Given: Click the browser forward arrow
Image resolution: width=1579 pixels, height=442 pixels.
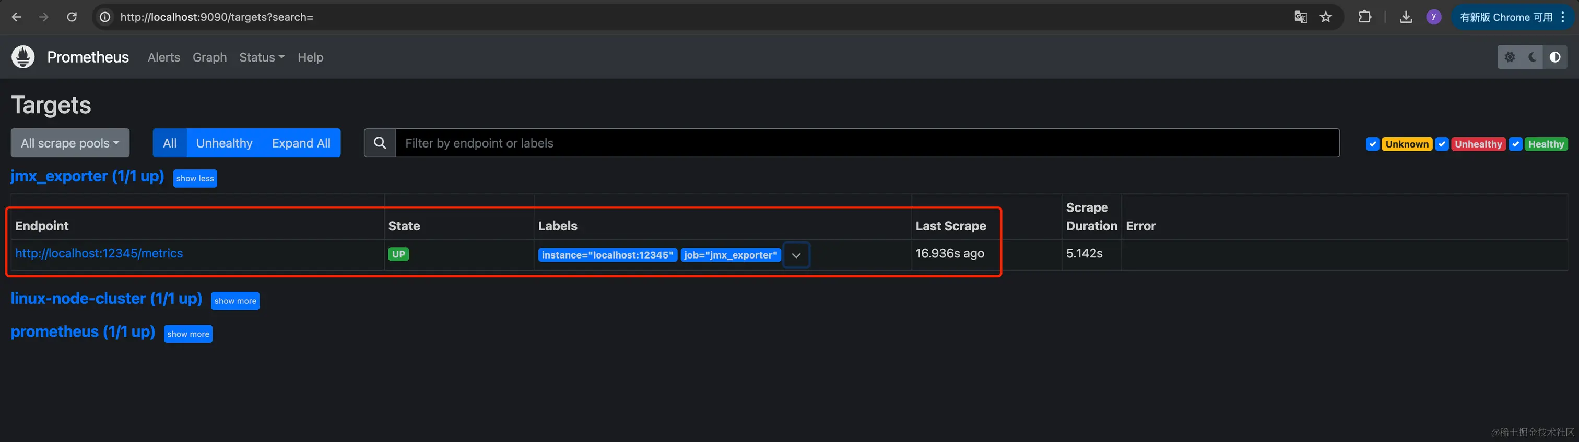Looking at the screenshot, I should coord(43,17).
